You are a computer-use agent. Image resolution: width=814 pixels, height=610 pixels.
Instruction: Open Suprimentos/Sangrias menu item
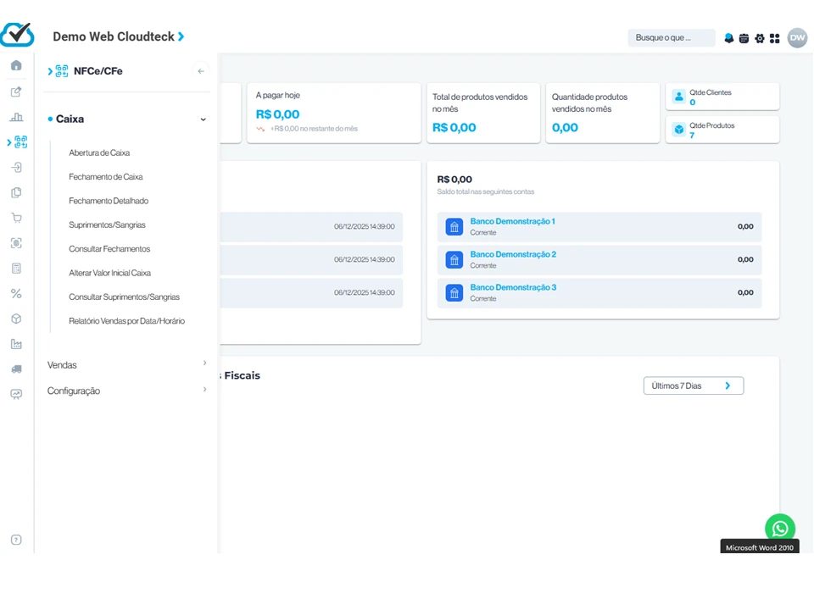(x=107, y=225)
